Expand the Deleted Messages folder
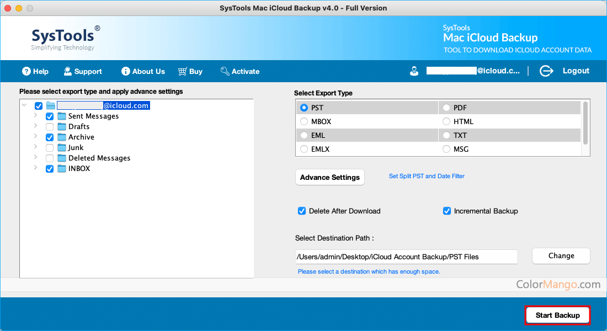The width and height of the screenshot is (607, 331). point(35,157)
